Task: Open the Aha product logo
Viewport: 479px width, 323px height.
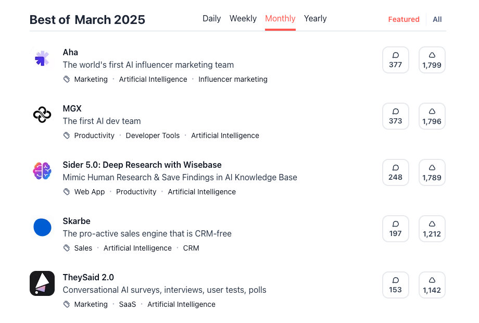Action: coord(42,59)
